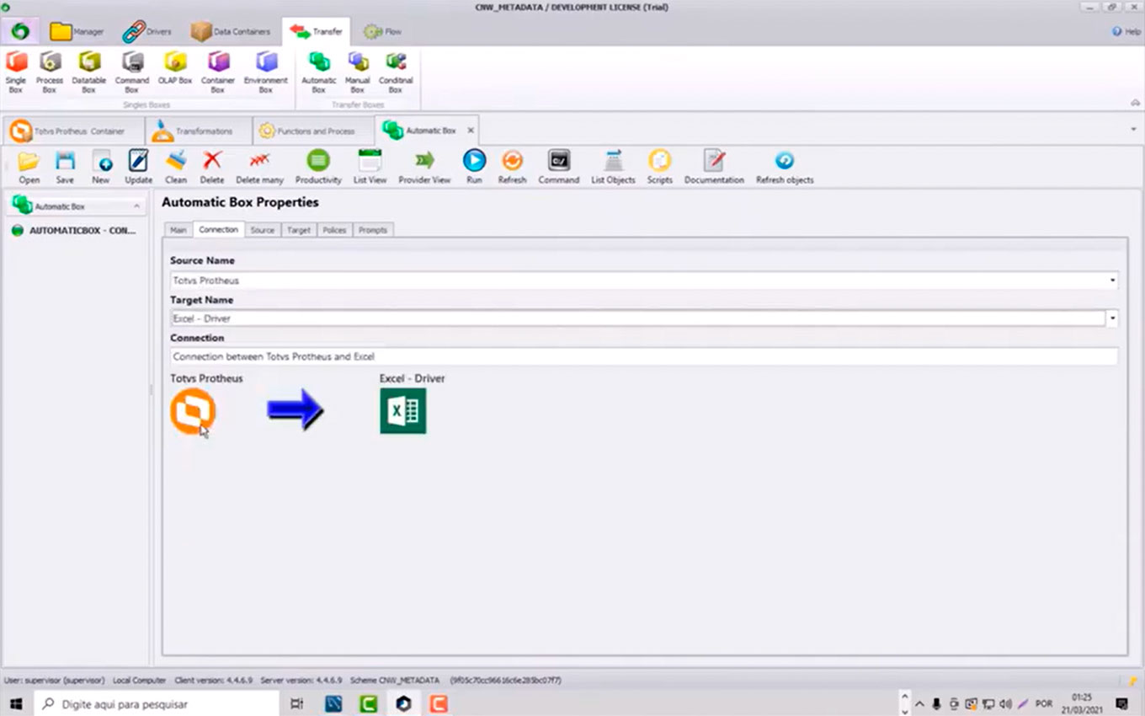Expand the Source Name dropdown

(1112, 281)
